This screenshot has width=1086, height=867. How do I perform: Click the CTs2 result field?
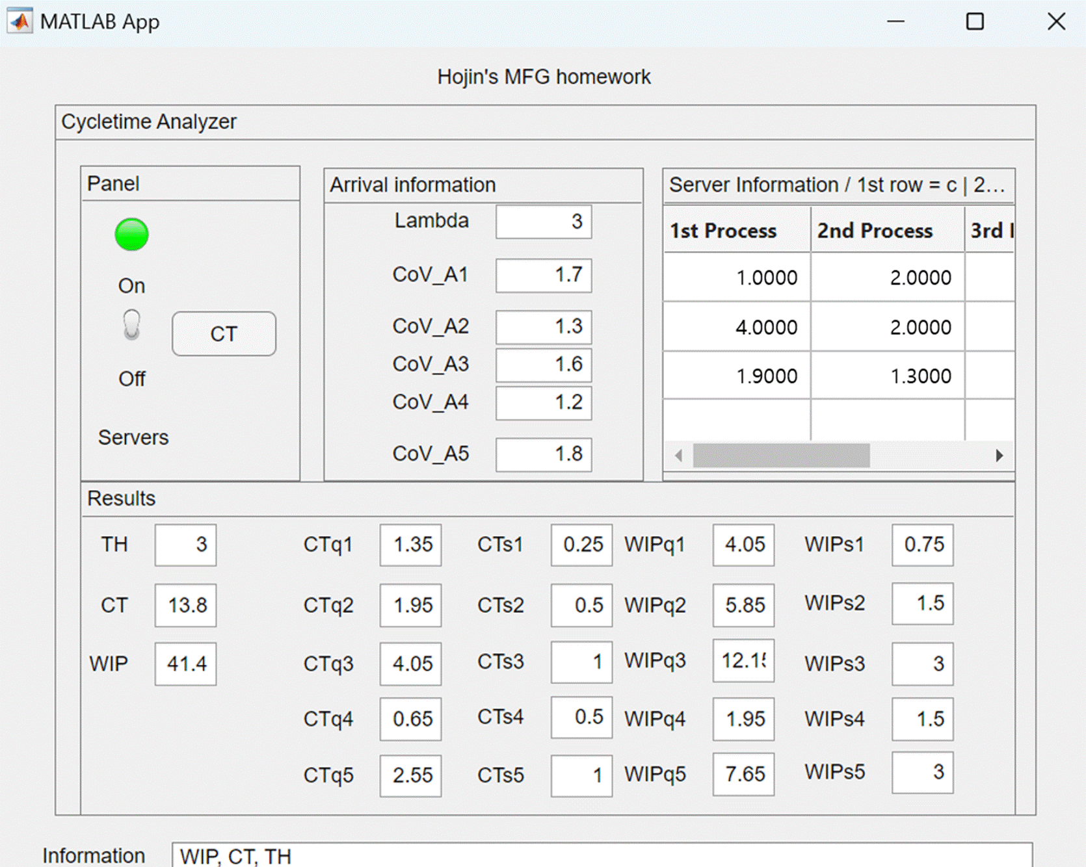pos(581,605)
